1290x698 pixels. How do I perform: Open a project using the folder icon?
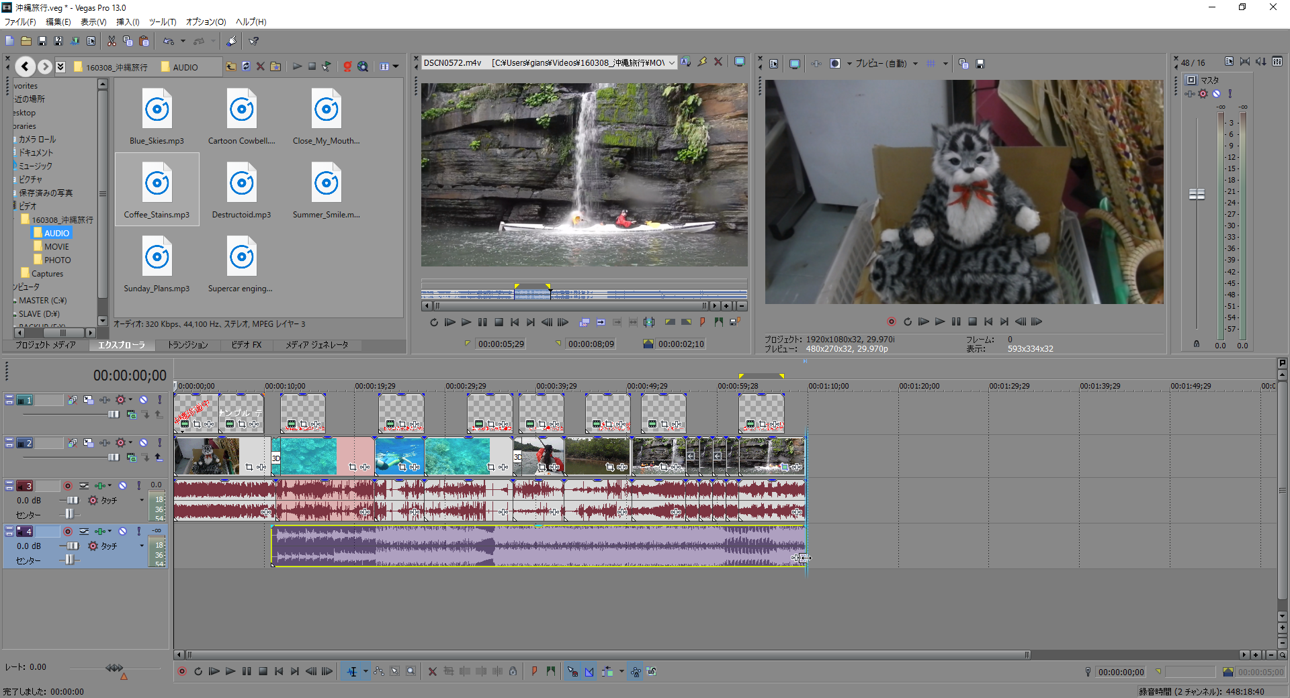26,41
